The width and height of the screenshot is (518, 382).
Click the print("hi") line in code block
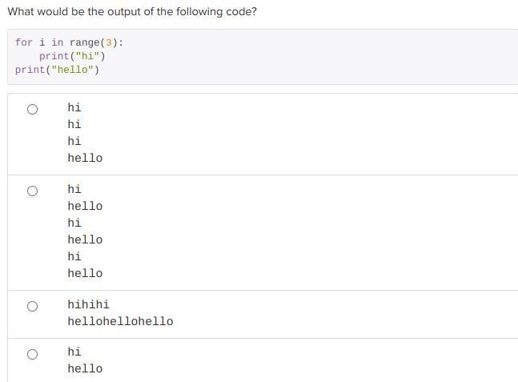click(72, 56)
